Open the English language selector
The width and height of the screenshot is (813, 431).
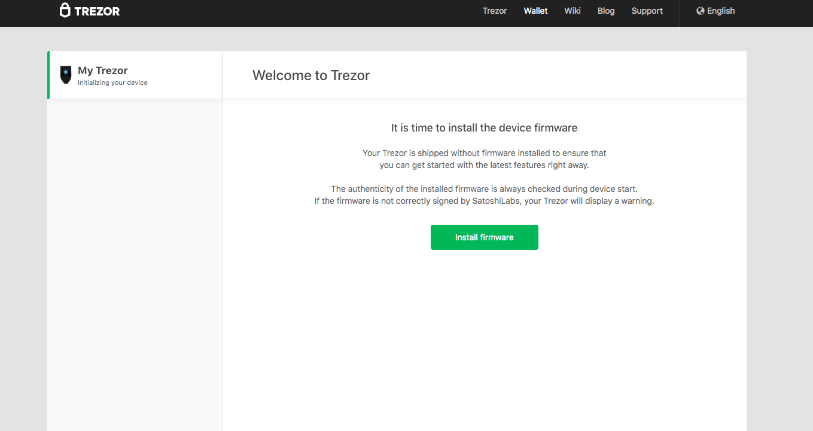715,11
